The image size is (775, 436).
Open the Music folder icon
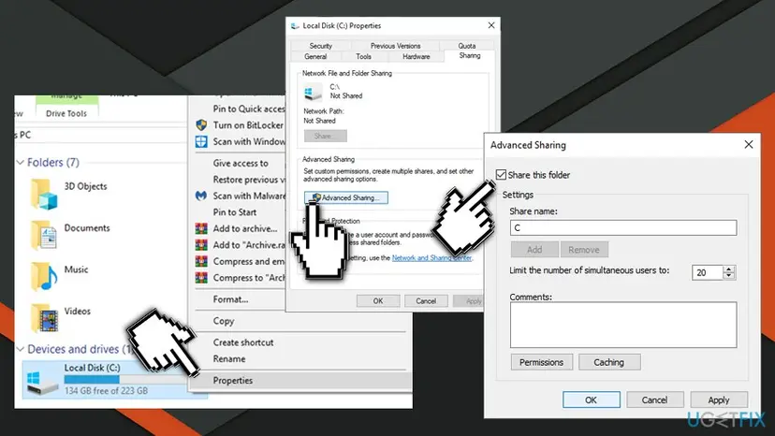(x=44, y=276)
